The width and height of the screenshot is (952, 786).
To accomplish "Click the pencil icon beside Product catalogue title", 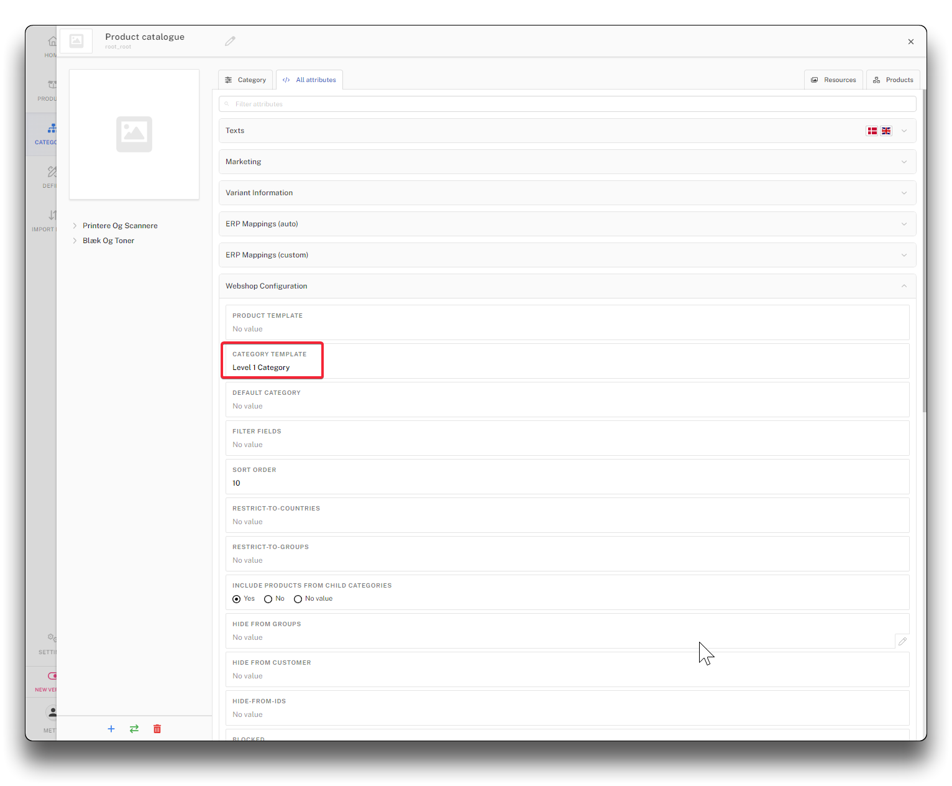I will click(230, 41).
